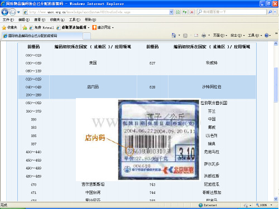The height and width of the screenshot is (209, 279).
Task: Click the 芬兰 table cell
Action: (x=211, y=111)
